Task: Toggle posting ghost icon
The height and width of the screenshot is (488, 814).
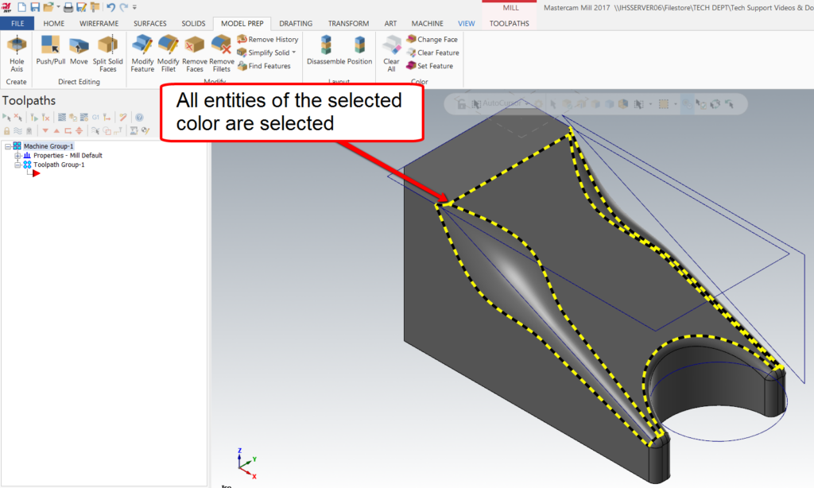Action: click(x=29, y=131)
